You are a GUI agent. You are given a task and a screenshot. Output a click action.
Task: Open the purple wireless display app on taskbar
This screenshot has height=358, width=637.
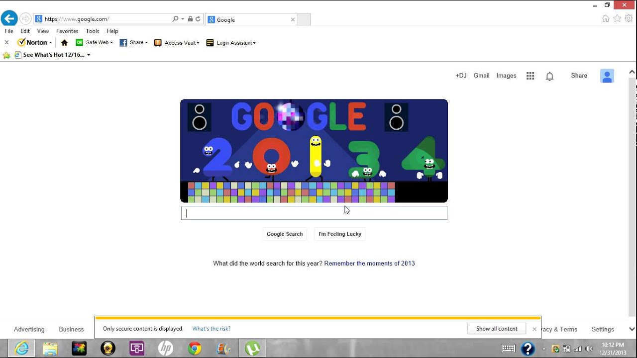coord(137,349)
